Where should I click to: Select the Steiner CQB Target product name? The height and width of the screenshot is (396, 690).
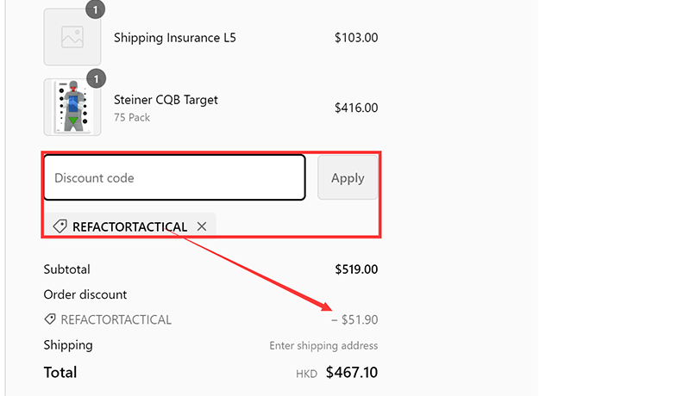click(166, 100)
